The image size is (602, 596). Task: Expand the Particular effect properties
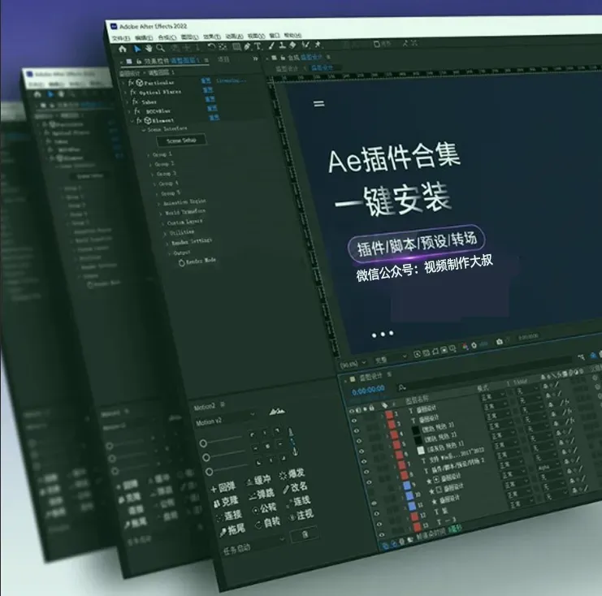[x=123, y=84]
